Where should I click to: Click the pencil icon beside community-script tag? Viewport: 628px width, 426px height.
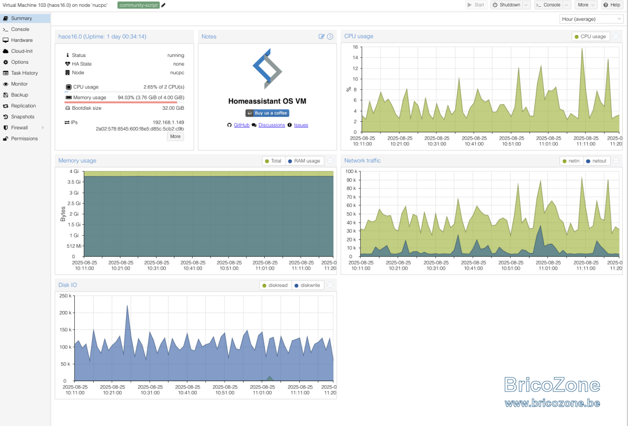coord(163,5)
